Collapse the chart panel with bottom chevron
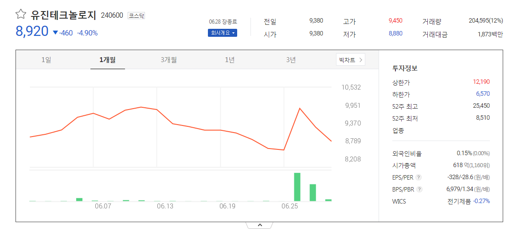Viewport: 520px width, 235px height. click(x=260, y=225)
